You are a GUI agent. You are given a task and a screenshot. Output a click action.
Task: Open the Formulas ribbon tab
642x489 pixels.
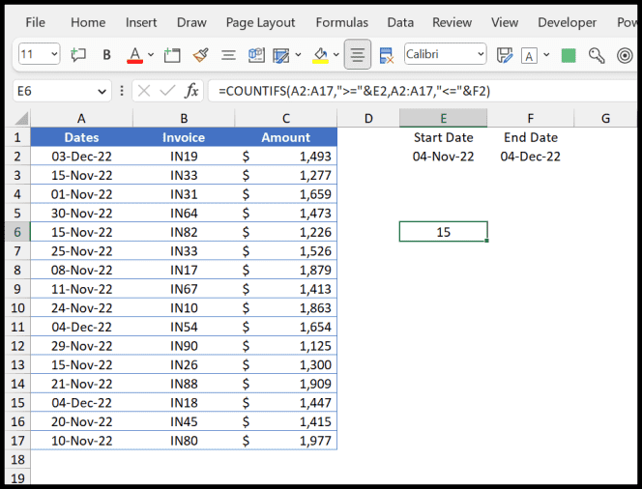(x=341, y=22)
